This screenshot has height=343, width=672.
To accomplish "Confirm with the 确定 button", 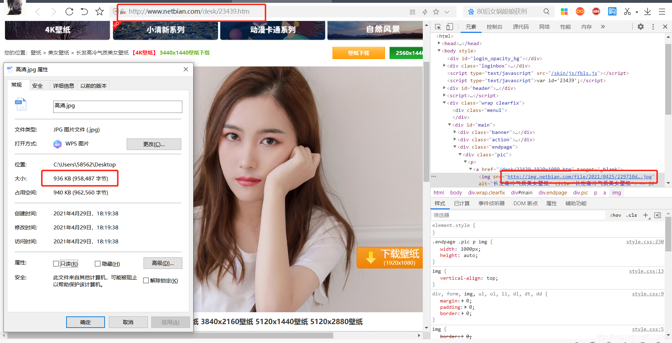I will tap(85, 322).
